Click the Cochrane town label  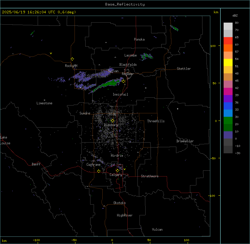pos(93,165)
